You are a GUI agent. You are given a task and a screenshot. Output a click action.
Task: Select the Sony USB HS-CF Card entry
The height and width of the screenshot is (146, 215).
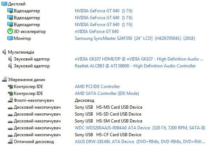(108, 135)
